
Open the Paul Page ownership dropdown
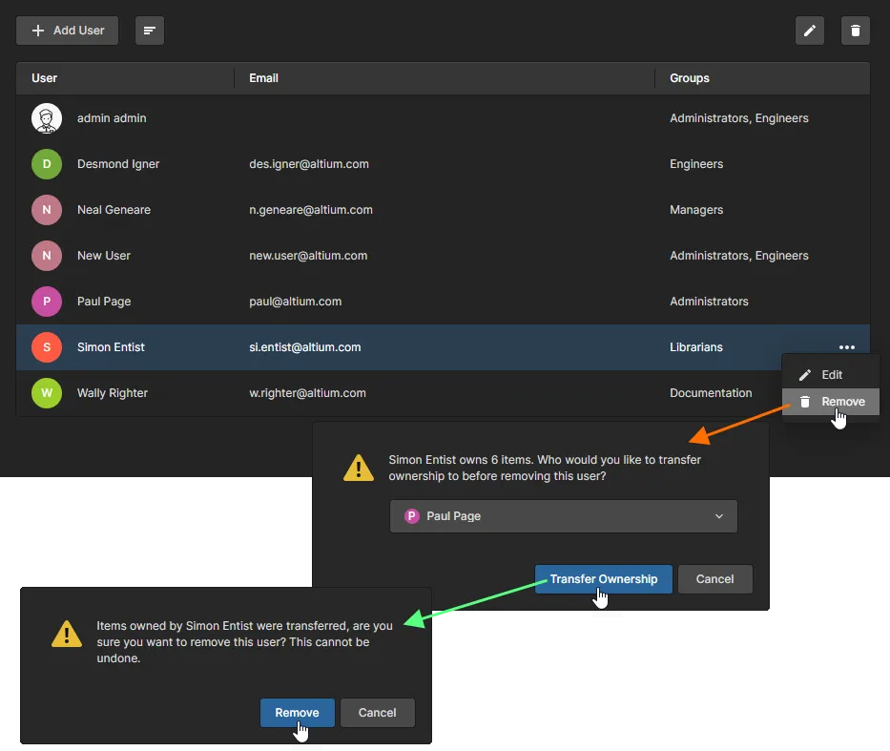(563, 515)
